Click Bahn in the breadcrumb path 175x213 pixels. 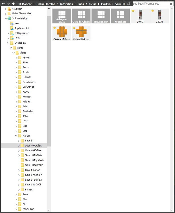[x=81, y=4]
